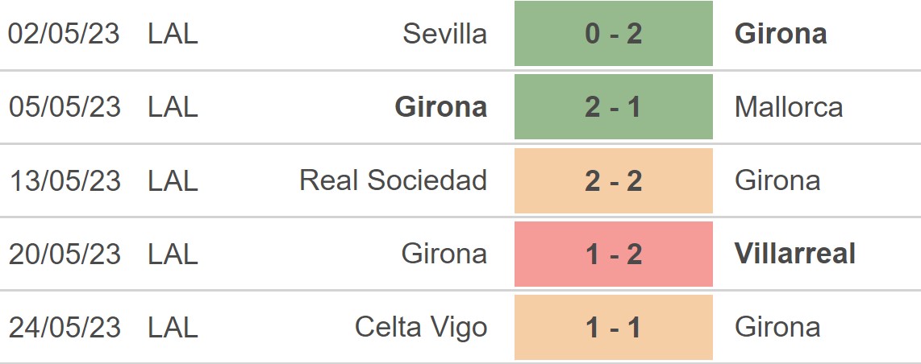Open the Mallorca team link
This screenshot has width=921, height=364.
pyautogui.click(x=788, y=106)
